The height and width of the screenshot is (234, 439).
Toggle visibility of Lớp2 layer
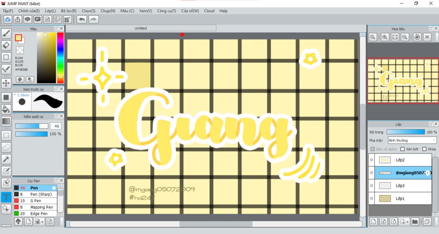(x=372, y=160)
